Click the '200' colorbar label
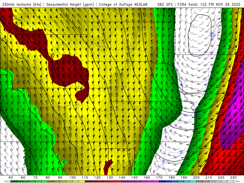 [x=196, y=178]
